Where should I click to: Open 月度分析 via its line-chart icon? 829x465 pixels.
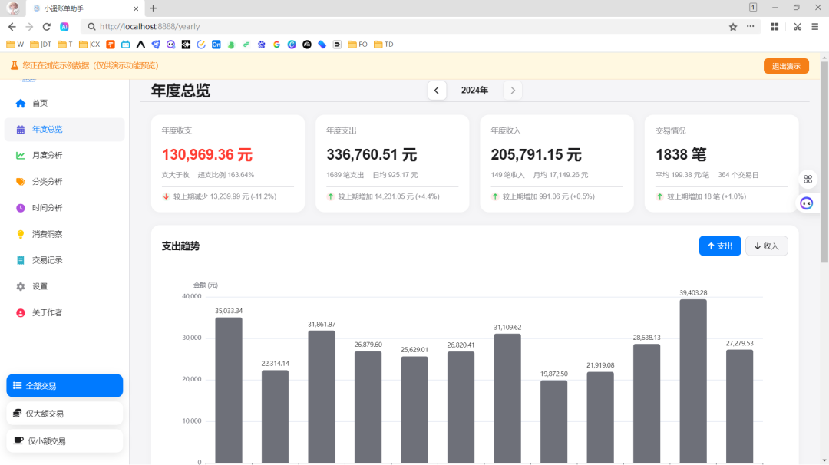click(21, 156)
